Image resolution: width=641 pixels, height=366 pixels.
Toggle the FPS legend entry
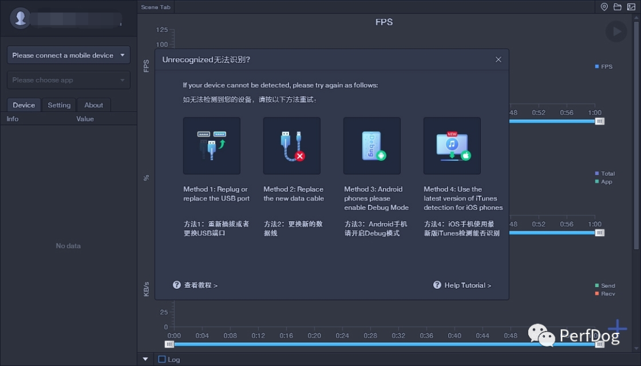coord(604,66)
